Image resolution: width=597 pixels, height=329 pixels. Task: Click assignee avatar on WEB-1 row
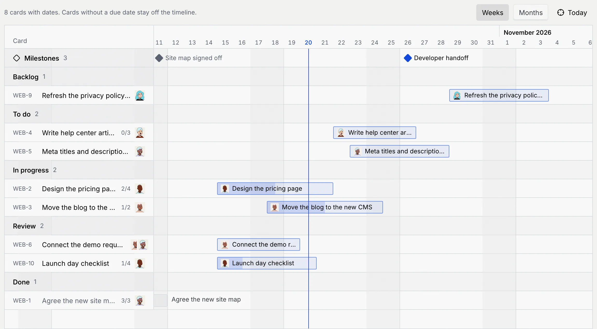point(140,301)
